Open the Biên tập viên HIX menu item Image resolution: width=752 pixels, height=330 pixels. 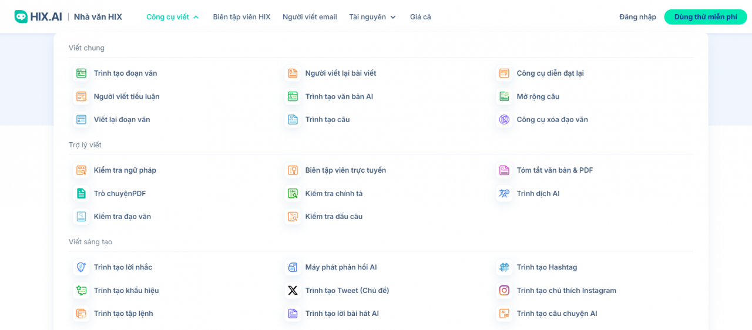point(241,17)
